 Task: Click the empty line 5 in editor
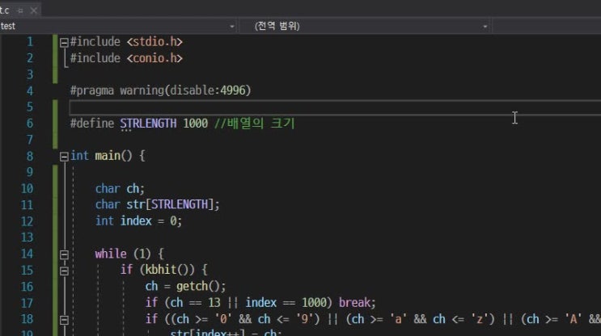335,107
